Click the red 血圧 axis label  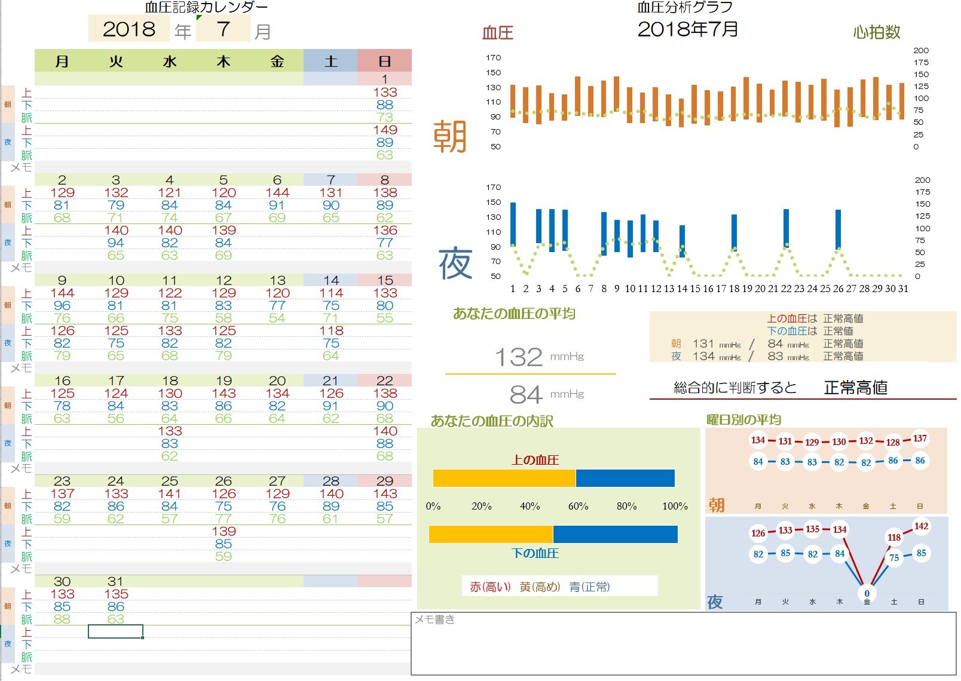point(498,33)
